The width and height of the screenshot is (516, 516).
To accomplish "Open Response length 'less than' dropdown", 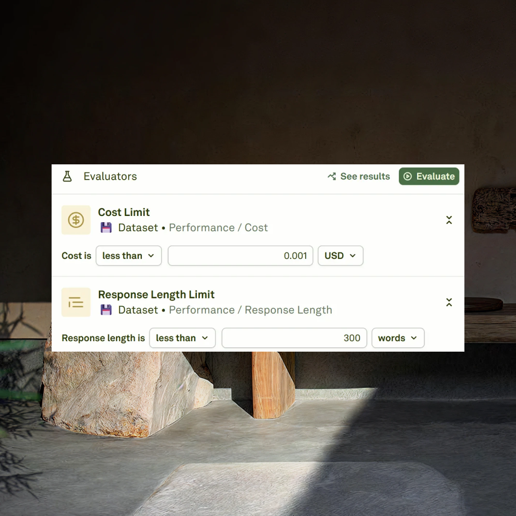I will [x=183, y=338].
